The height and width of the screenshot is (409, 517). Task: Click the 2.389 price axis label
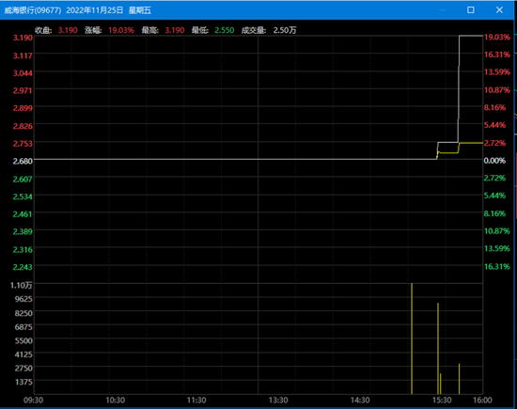pos(23,231)
